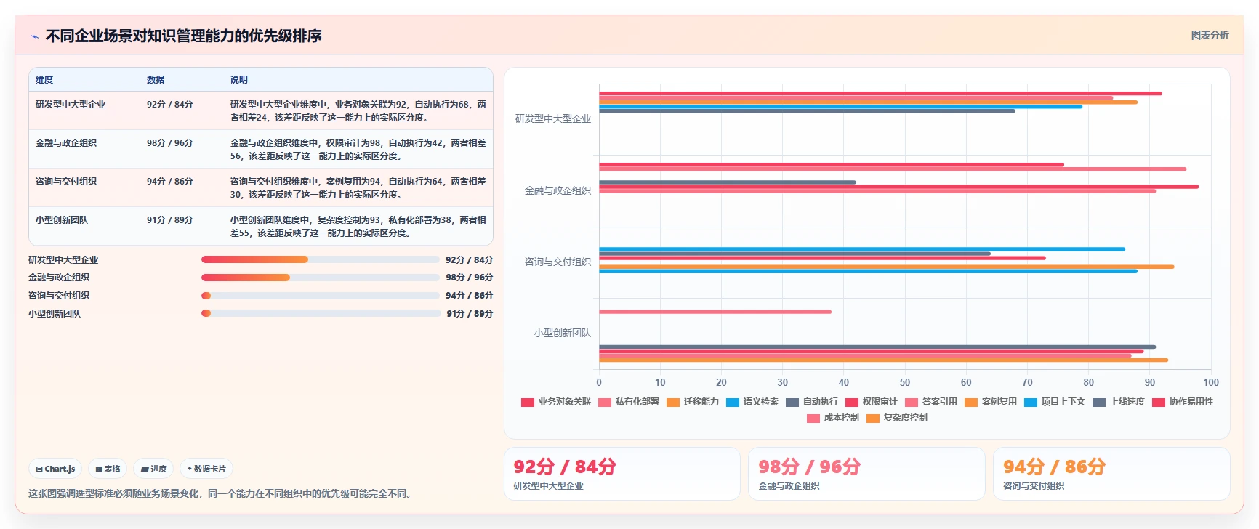The width and height of the screenshot is (1259, 529).
Task: Toggle the 协作易用性 legend entry
Action: 1183,402
